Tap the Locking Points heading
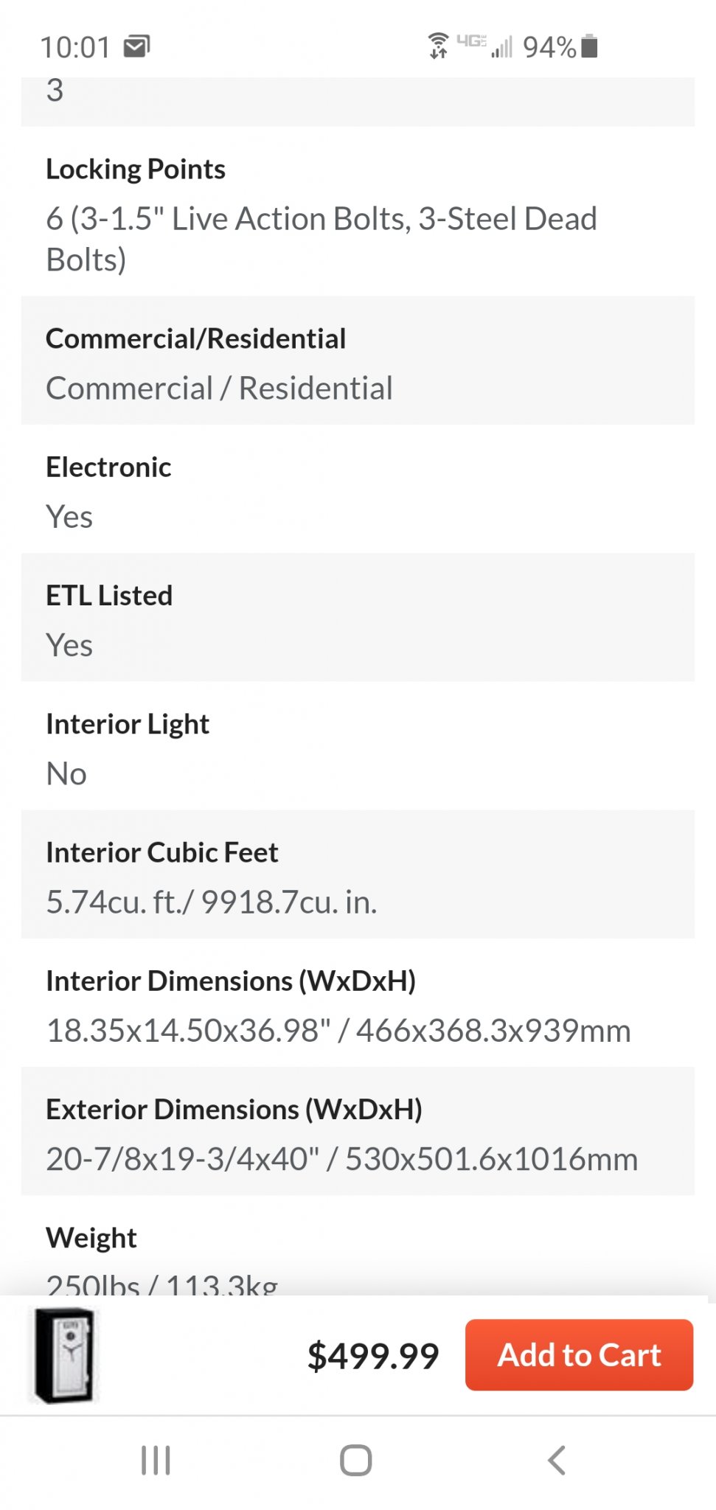This screenshot has height=1510, width=716. pyautogui.click(x=136, y=170)
